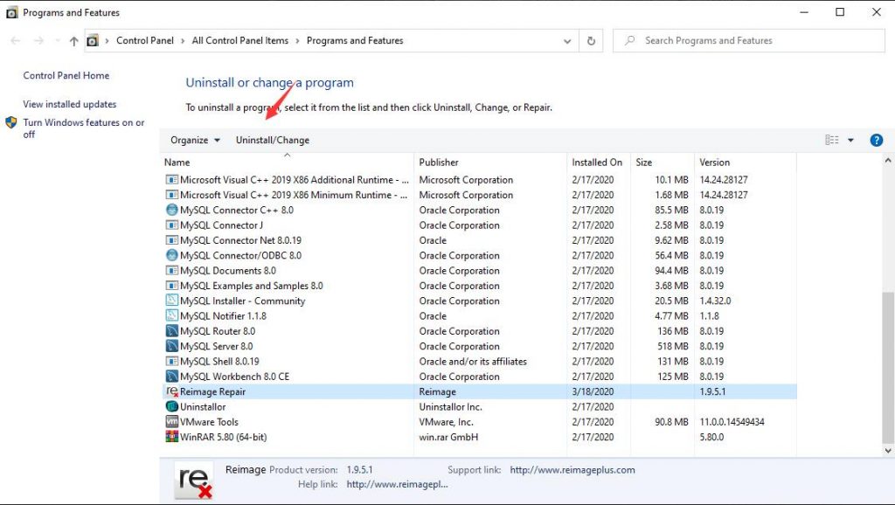Viewport: 895px width, 505px height.
Task: Click the scrollbar up arrow
Action: click(888, 160)
